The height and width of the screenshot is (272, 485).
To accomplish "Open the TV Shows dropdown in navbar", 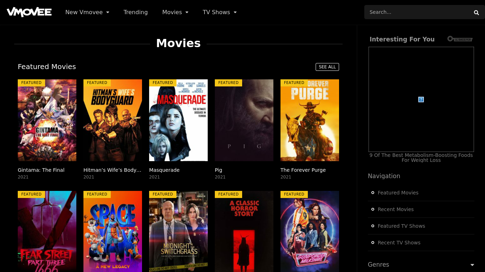I will (220, 12).
